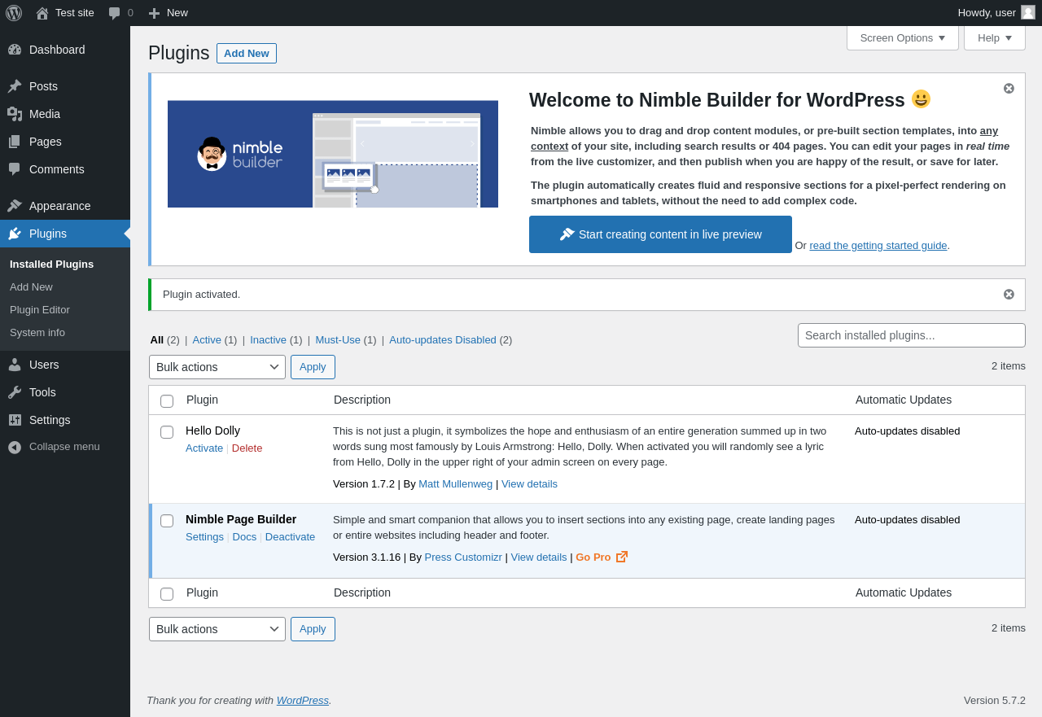
Task: Filter plugins by Inactive
Action: (268, 339)
